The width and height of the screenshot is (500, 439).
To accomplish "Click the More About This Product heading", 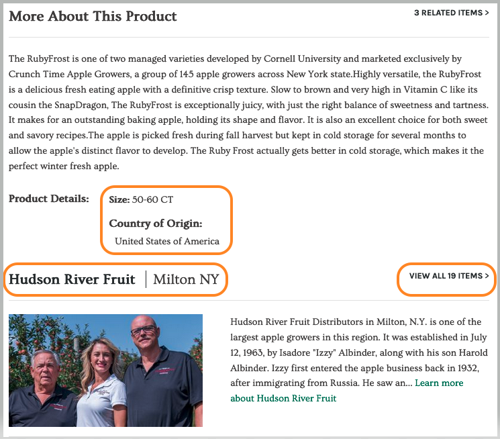I will [x=93, y=16].
